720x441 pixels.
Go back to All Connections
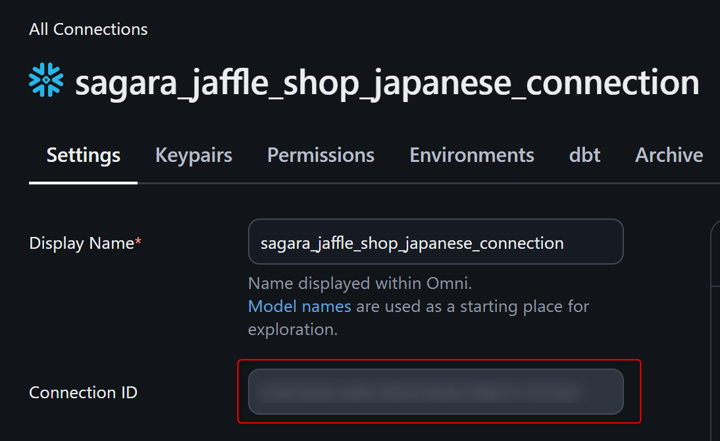point(88,30)
